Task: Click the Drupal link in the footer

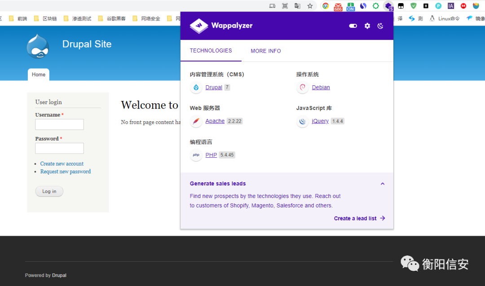Action: pyautogui.click(x=59, y=275)
